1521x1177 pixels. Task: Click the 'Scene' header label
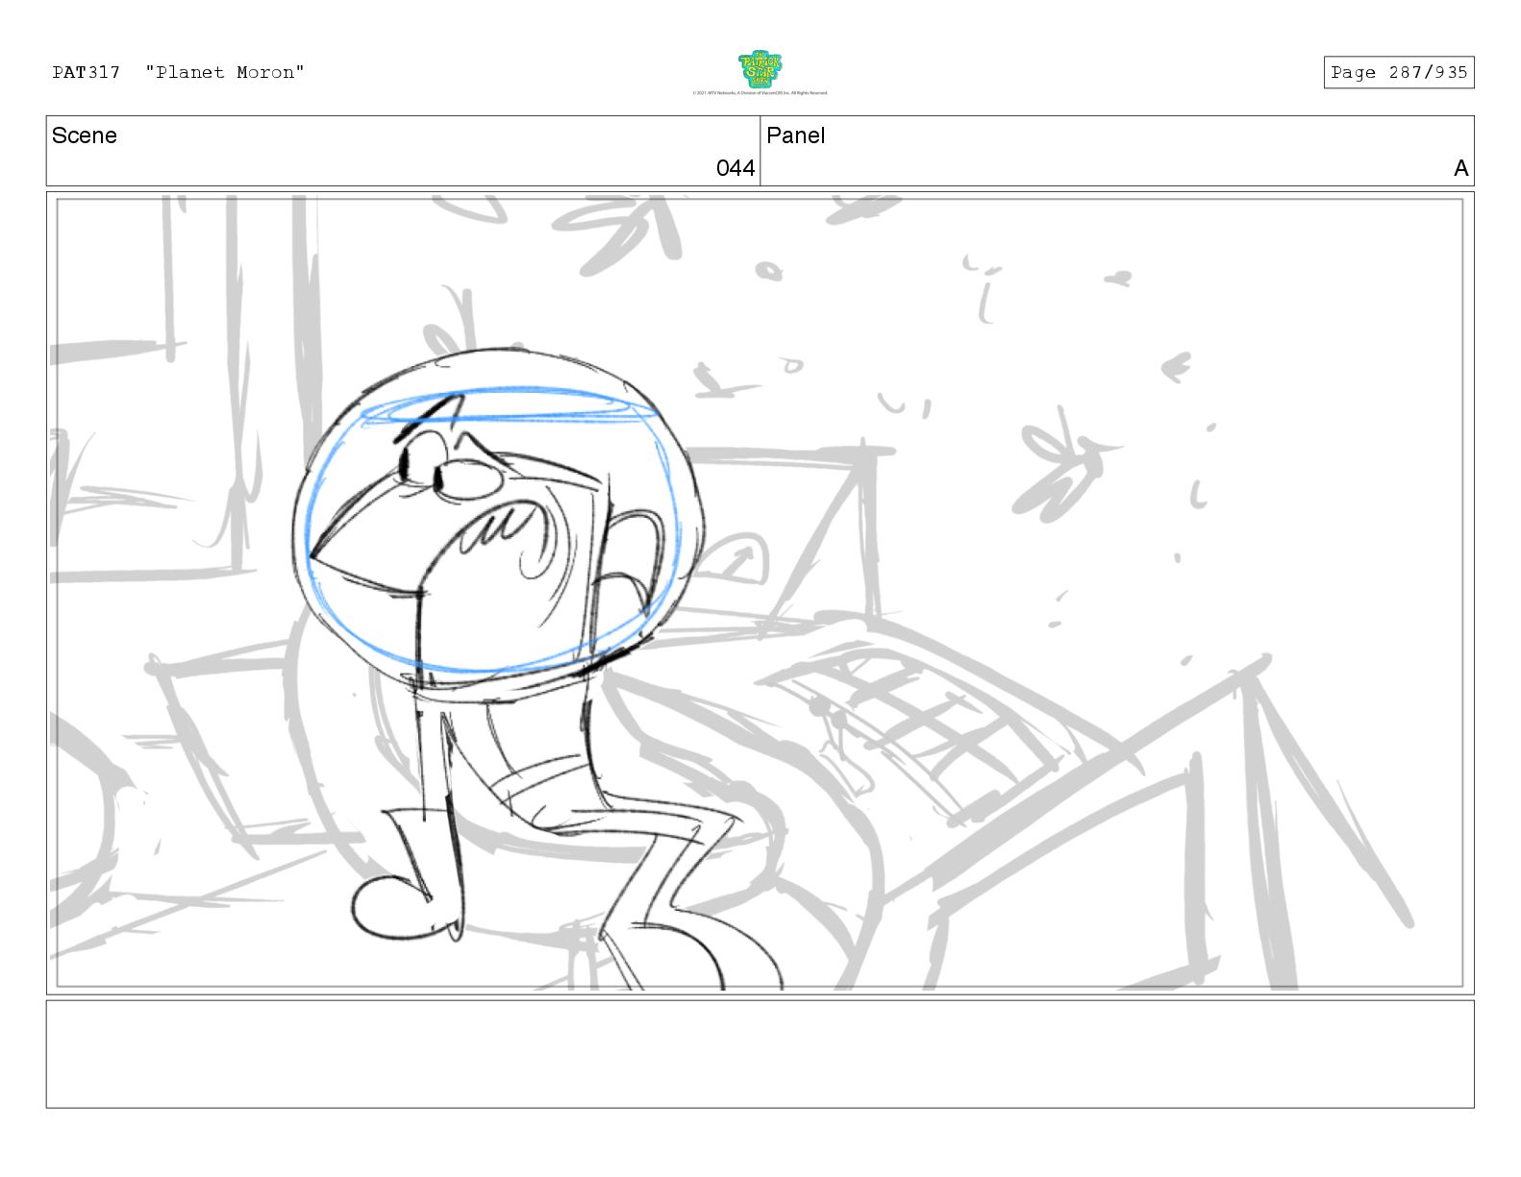point(85,135)
